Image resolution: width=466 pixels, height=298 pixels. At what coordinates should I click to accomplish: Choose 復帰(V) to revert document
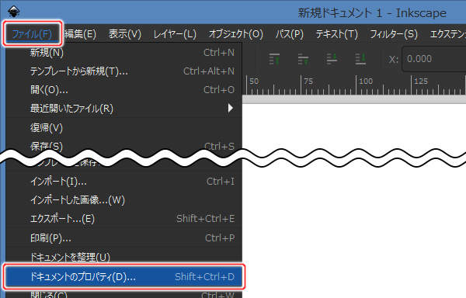tap(124, 127)
